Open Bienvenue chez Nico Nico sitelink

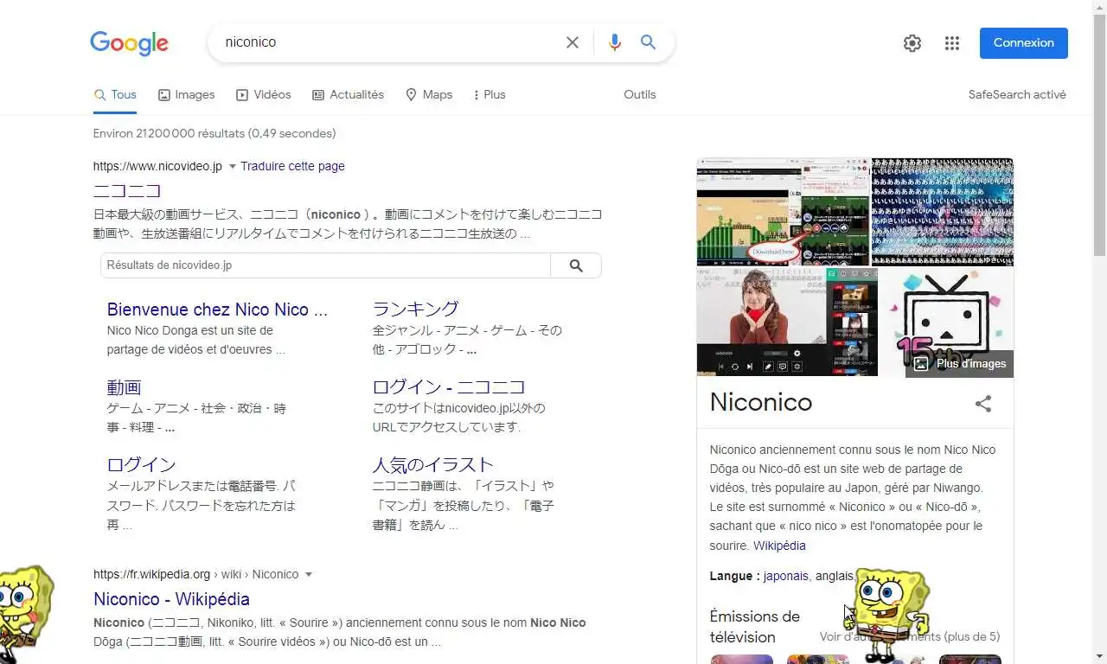pyautogui.click(x=217, y=310)
